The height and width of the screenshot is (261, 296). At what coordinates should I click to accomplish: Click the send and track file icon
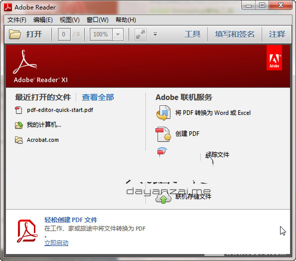pos(162,152)
